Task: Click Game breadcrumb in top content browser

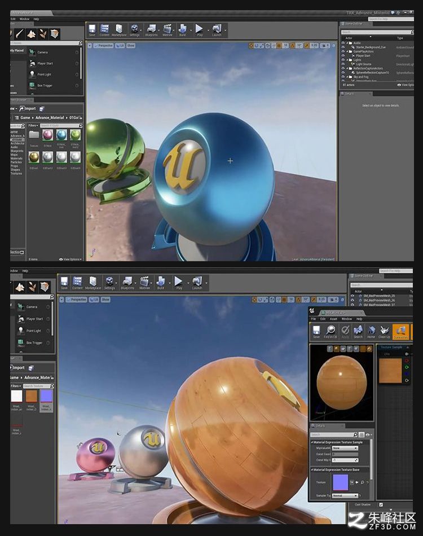Action: pos(25,117)
